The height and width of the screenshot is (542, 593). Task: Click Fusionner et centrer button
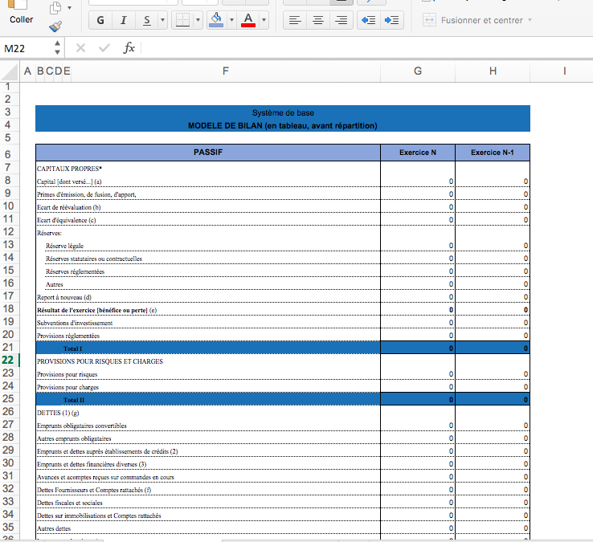point(477,20)
